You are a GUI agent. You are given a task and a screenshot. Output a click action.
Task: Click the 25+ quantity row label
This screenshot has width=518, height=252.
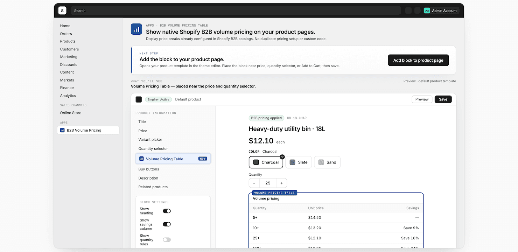tap(256, 238)
